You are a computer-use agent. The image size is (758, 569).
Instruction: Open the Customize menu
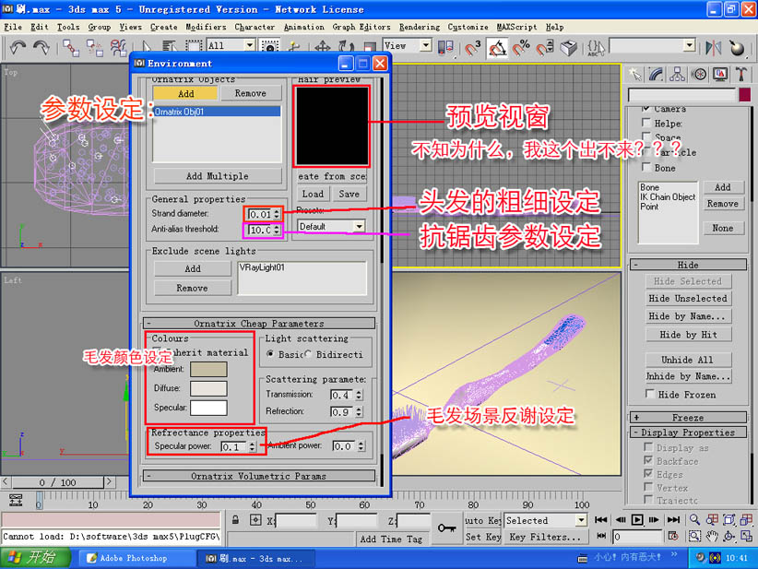tap(468, 27)
